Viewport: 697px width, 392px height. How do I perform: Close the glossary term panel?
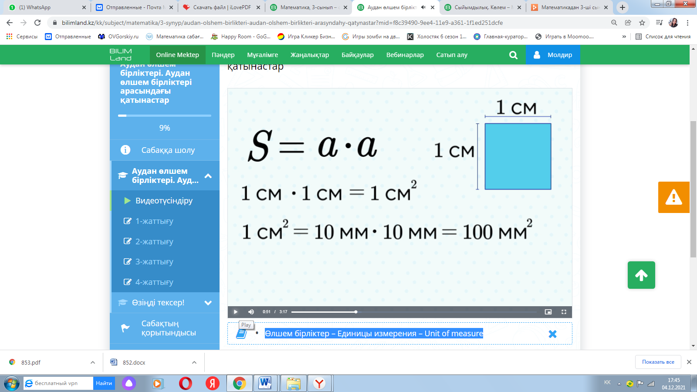tap(552, 334)
